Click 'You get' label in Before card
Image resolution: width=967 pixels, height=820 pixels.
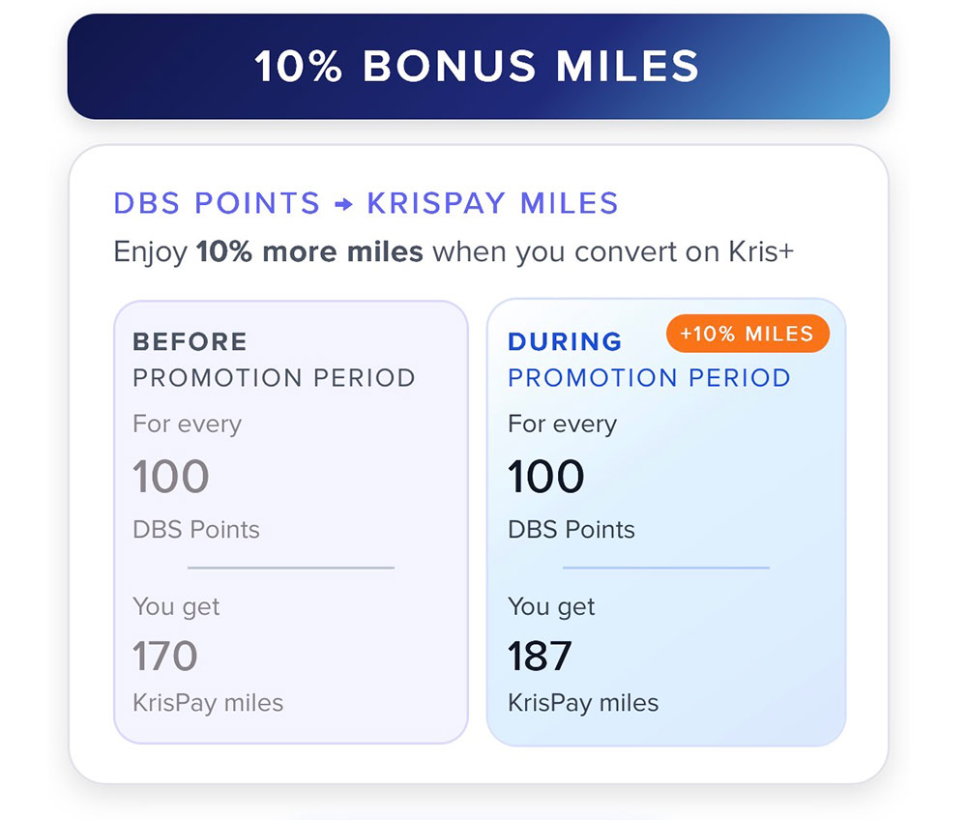point(176,607)
